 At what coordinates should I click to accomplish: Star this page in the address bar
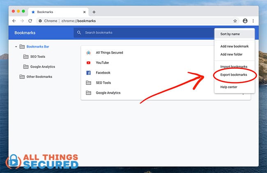(235, 20)
